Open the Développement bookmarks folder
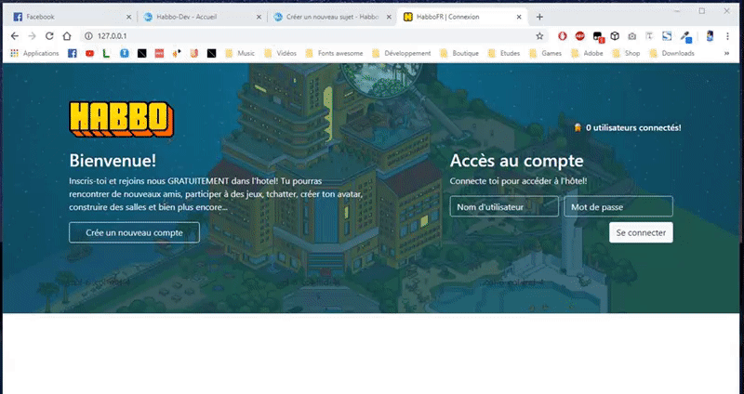The height and width of the screenshot is (394, 744). (402, 54)
